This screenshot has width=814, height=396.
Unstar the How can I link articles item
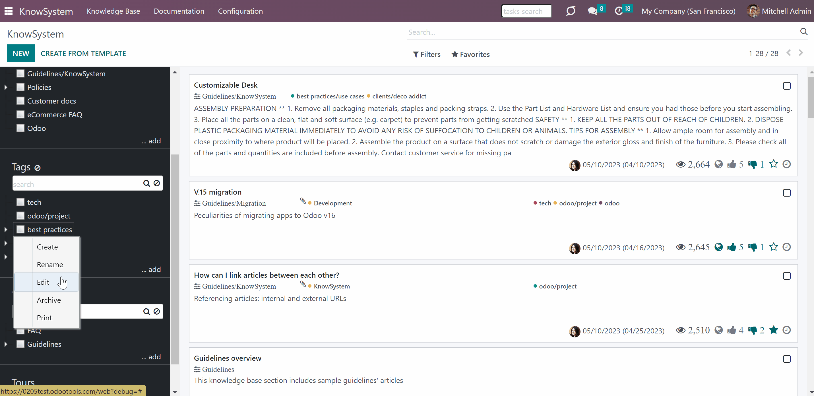tap(773, 330)
